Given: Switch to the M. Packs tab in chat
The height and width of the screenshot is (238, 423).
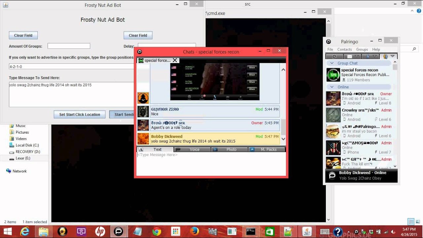Looking at the screenshot, I should pyautogui.click(x=267, y=149).
